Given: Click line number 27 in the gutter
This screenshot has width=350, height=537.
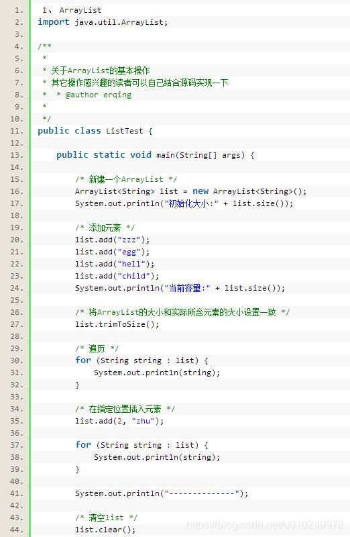Looking at the screenshot, I should pos(17,324).
